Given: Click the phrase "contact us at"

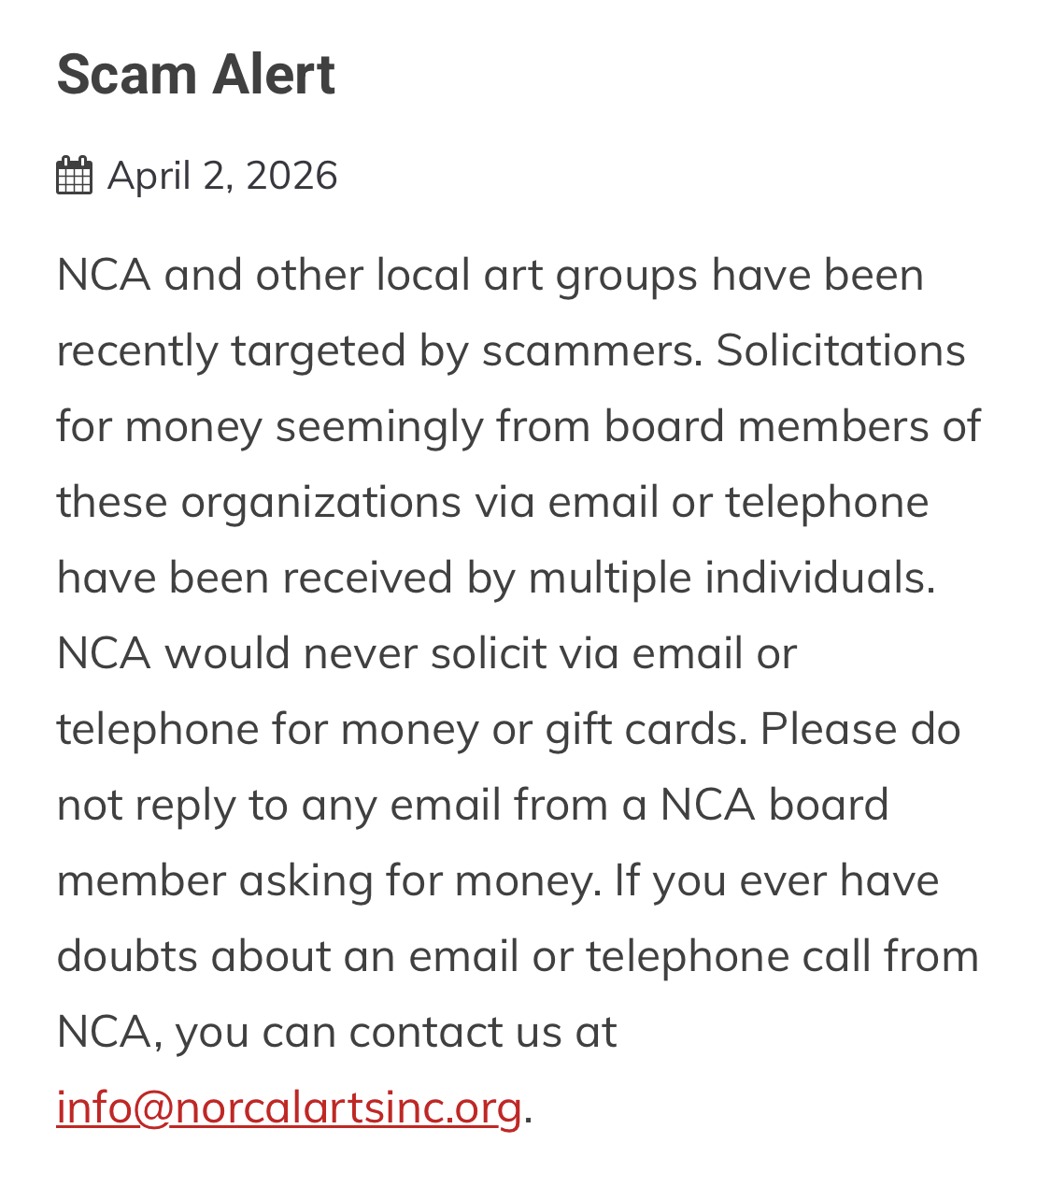Looking at the screenshot, I should pos(482,1033).
